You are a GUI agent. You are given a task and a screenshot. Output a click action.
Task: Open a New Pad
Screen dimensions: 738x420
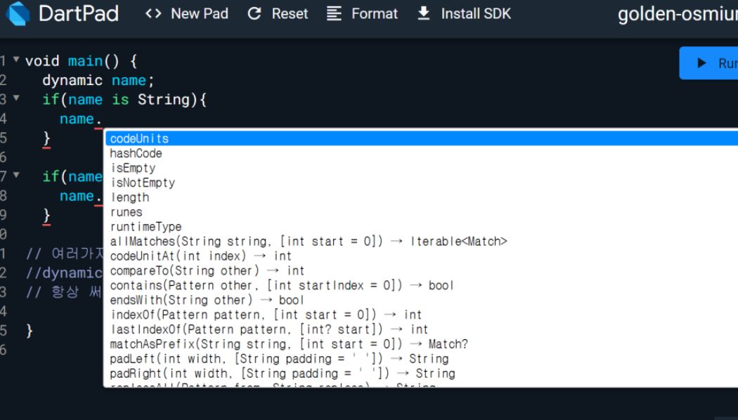pos(187,13)
